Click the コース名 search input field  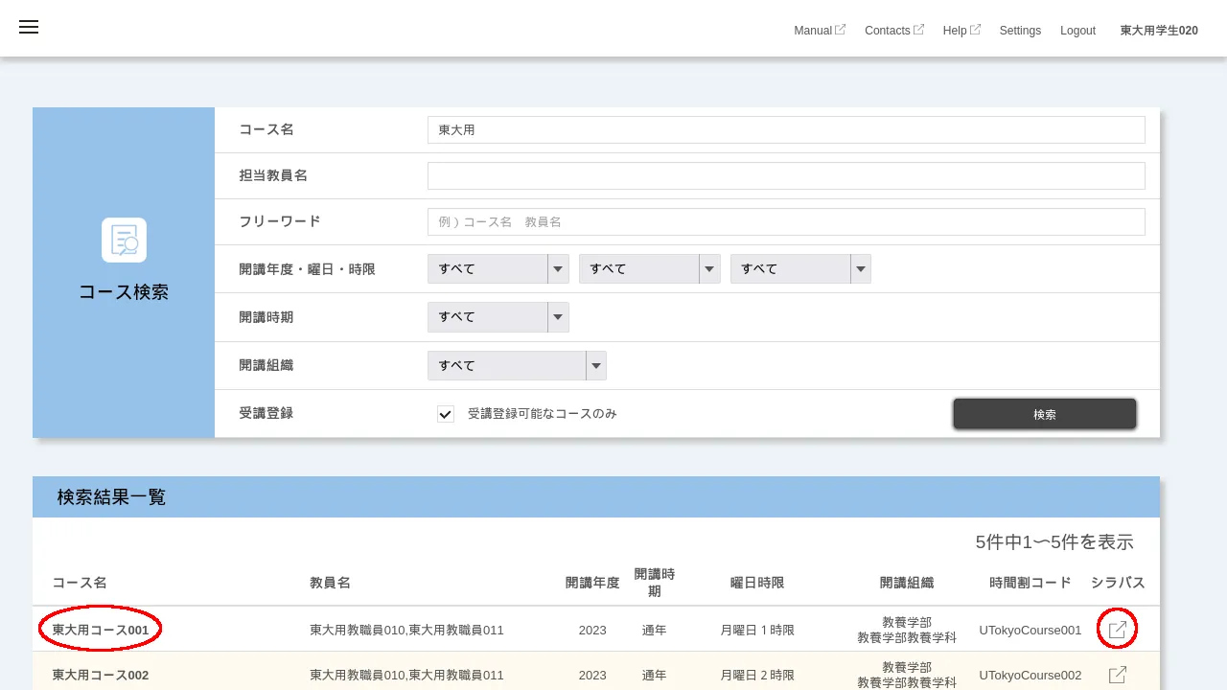[786, 129]
